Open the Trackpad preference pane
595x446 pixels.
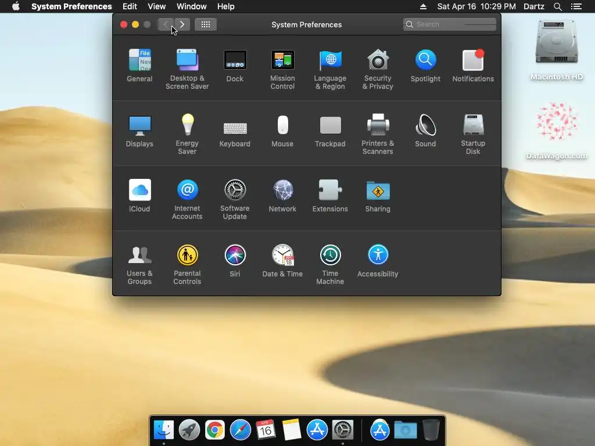330,131
